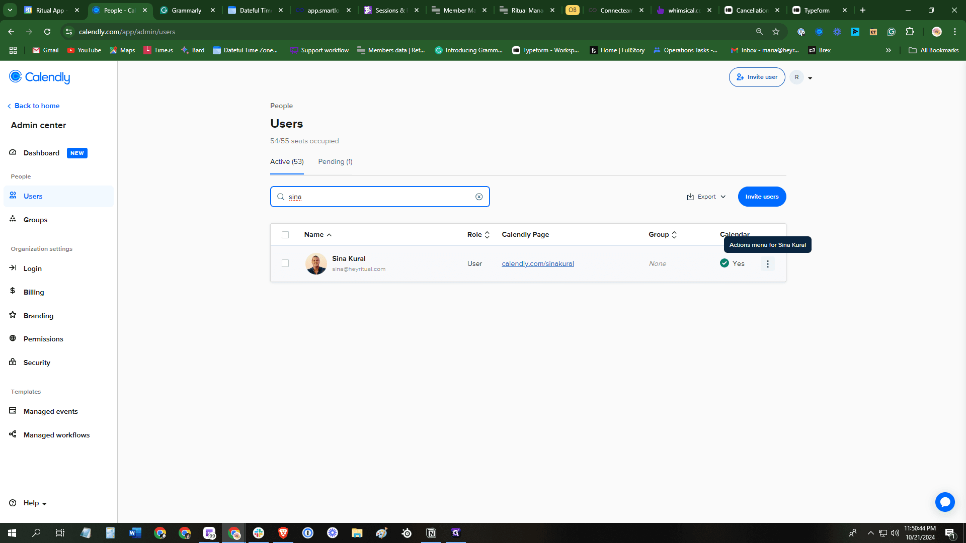The width and height of the screenshot is (966, 543).
Task: Open the Time.is bookmark
Action: [x=158, y=50]
